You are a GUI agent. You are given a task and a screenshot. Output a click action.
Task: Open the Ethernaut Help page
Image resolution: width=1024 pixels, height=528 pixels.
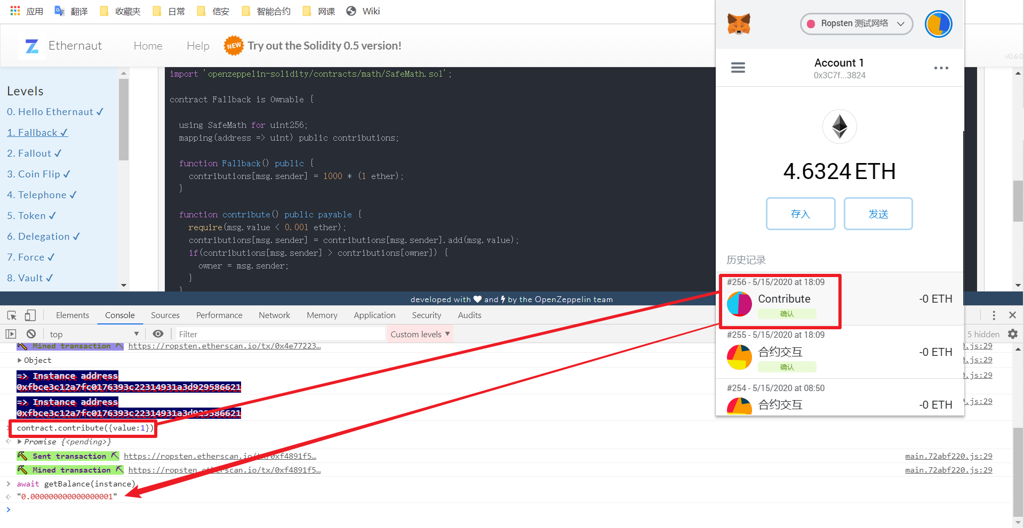[x=198, y=46]
